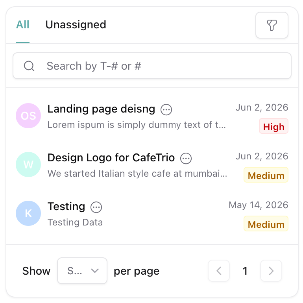Open the Design Logo for CafeTrio title

(x=111, y=158)
